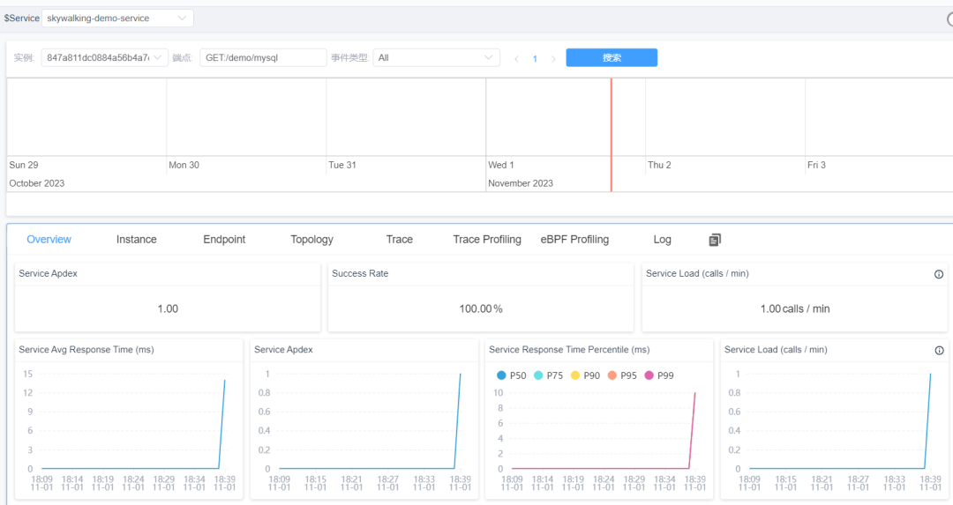This screenshot has width=953, height=505.
Task: Click the Success Rate card title
Action: tap(360, 274)
